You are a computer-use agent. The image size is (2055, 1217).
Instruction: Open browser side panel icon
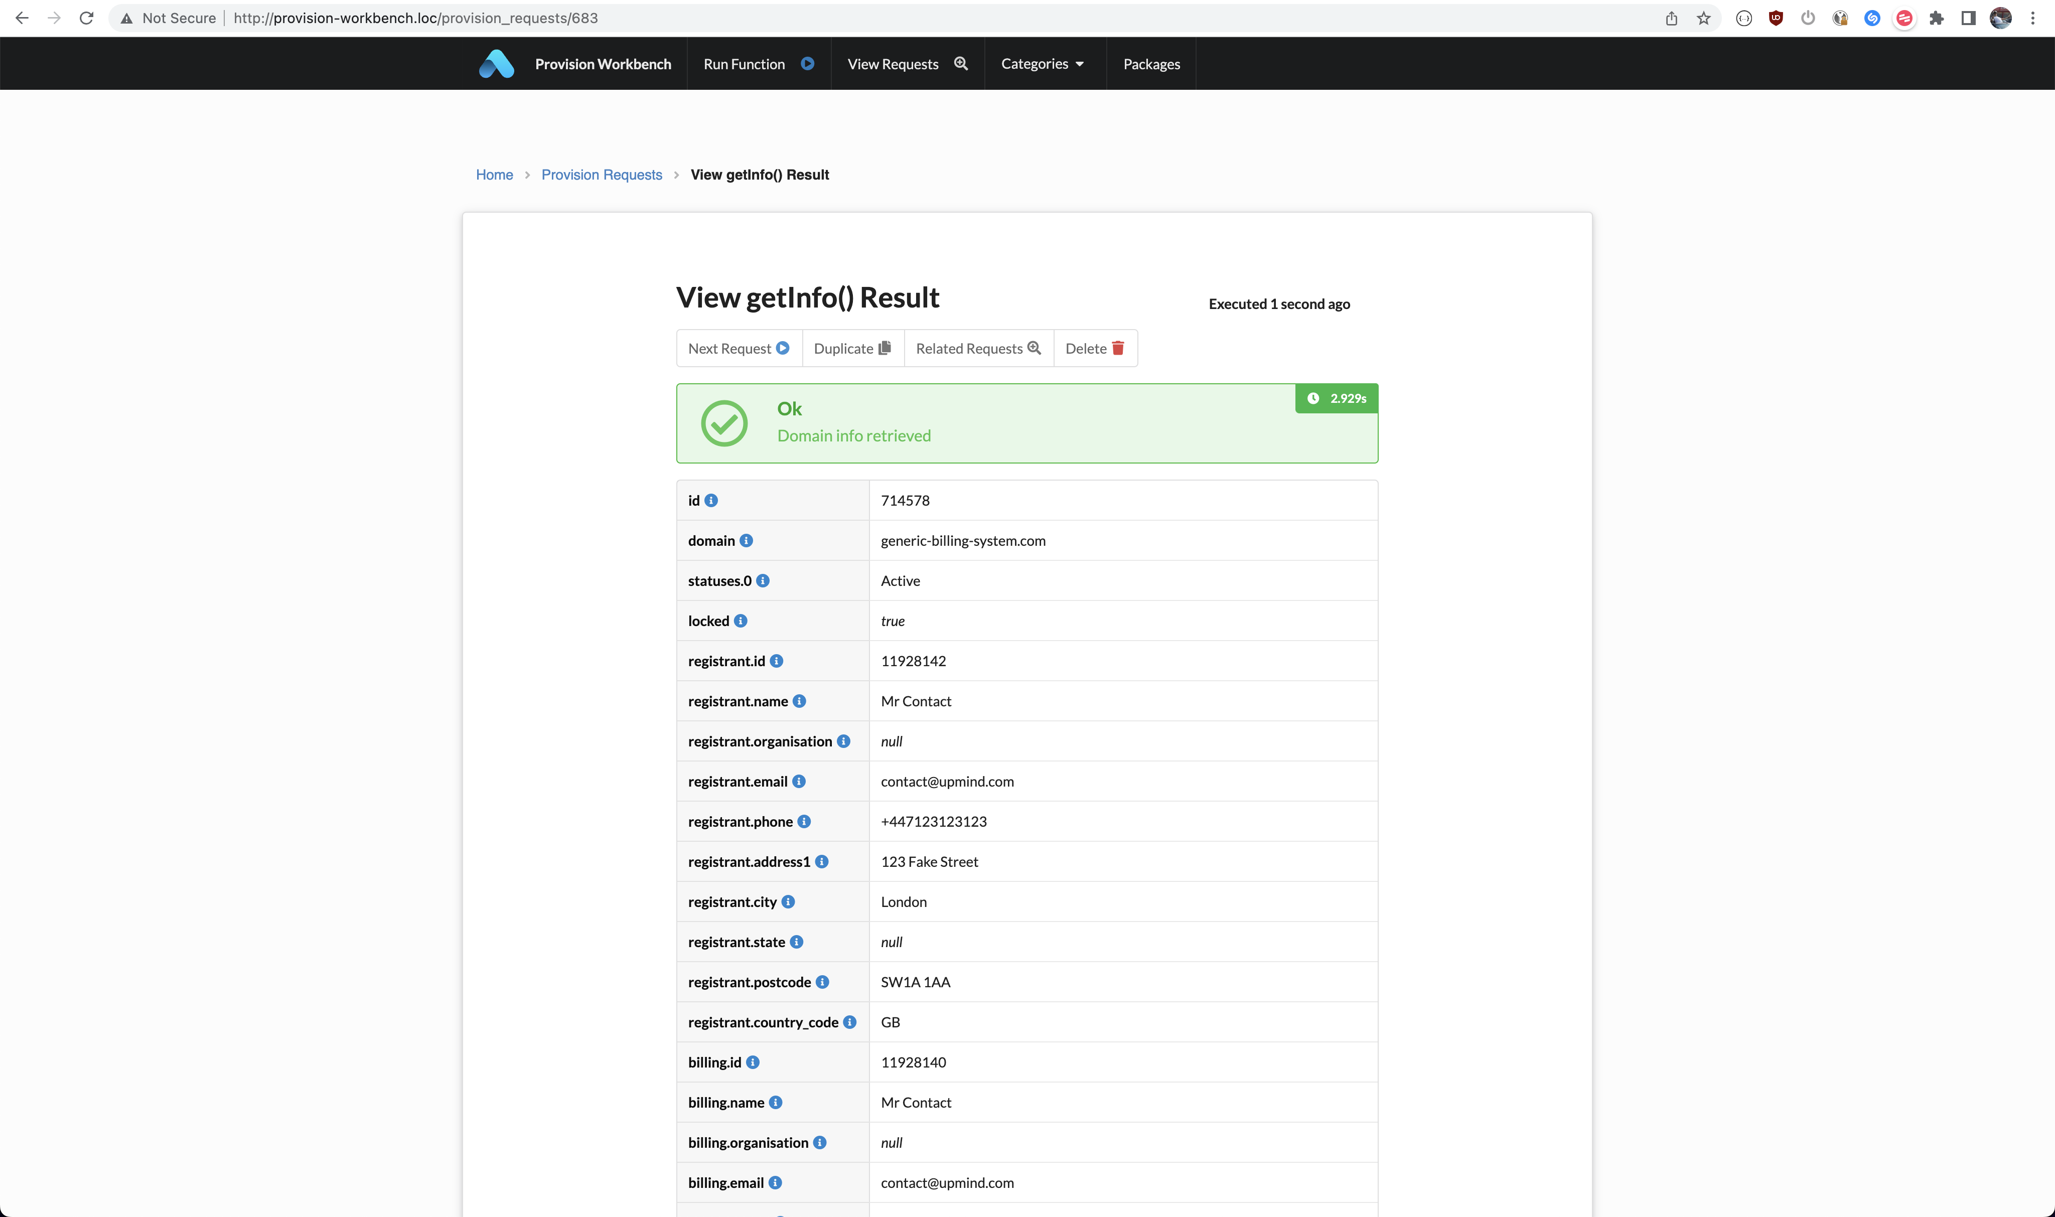click(x=1968, y=18)
